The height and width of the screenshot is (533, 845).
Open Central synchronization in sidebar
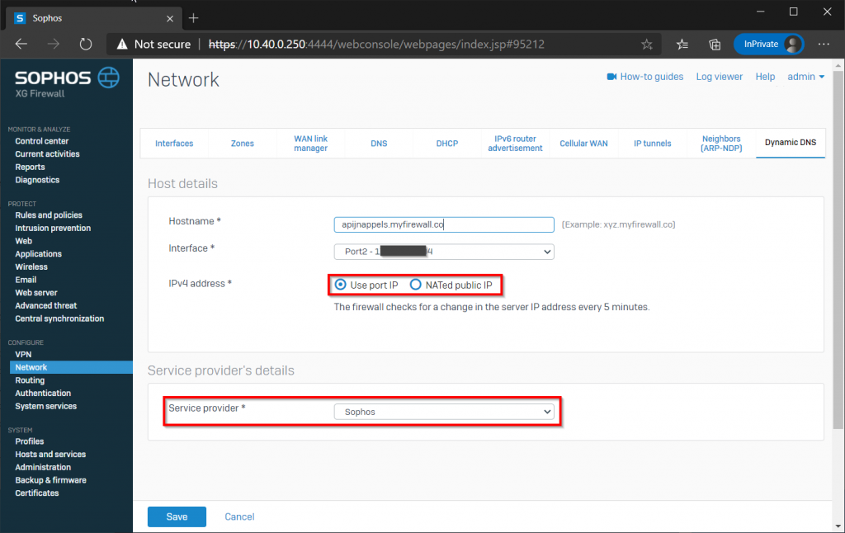pyautogui.click(x=59, y=318)
